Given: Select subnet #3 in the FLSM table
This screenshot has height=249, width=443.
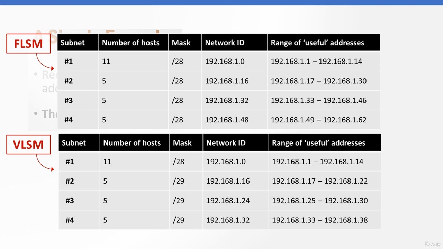Looking at the screenshot, I should pos(69,101).
